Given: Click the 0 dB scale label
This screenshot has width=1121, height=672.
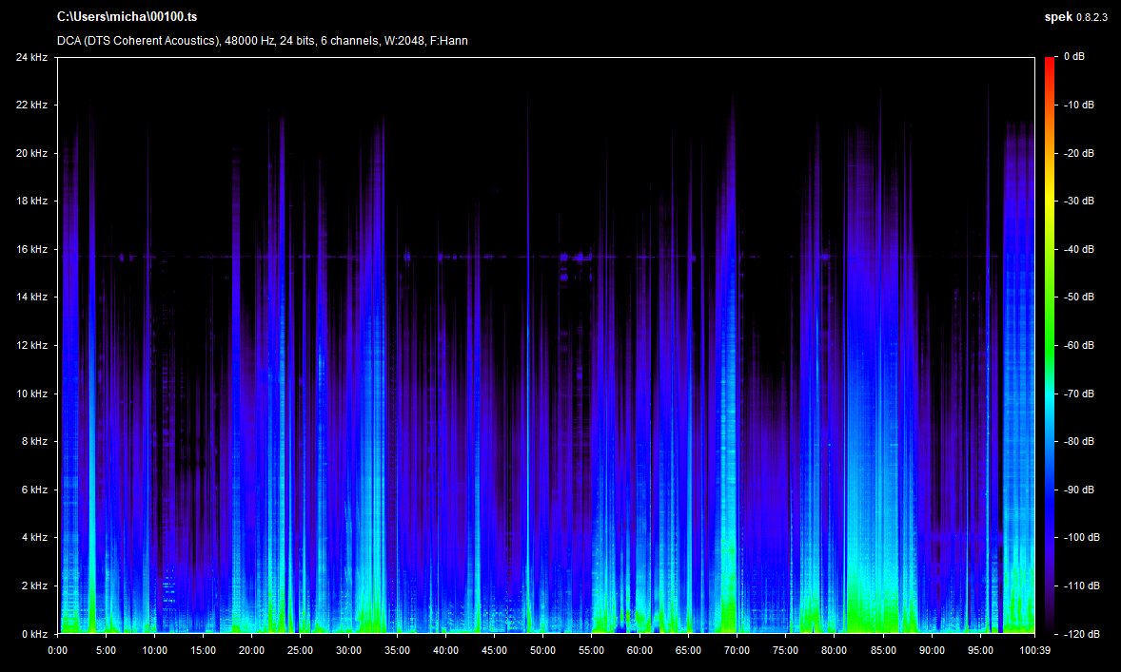Looking at the screenshot, I should [1075, 57].
